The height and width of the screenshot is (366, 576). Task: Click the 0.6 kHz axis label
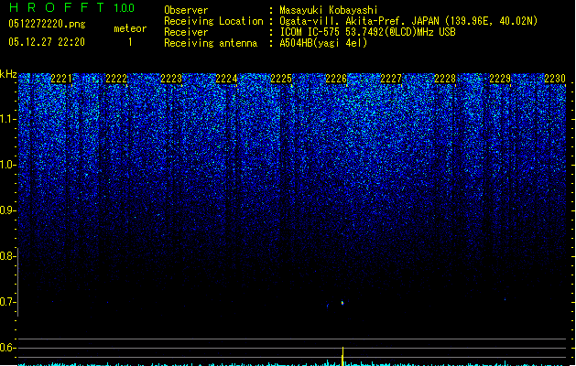tap(7, 348)
